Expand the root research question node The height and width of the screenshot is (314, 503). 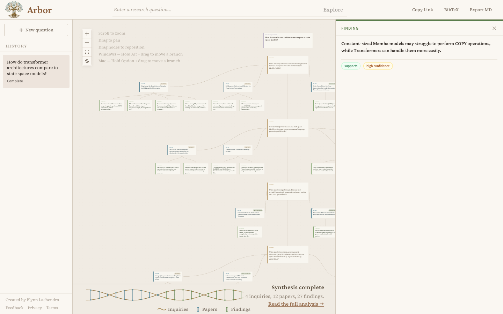coord(288,40)
